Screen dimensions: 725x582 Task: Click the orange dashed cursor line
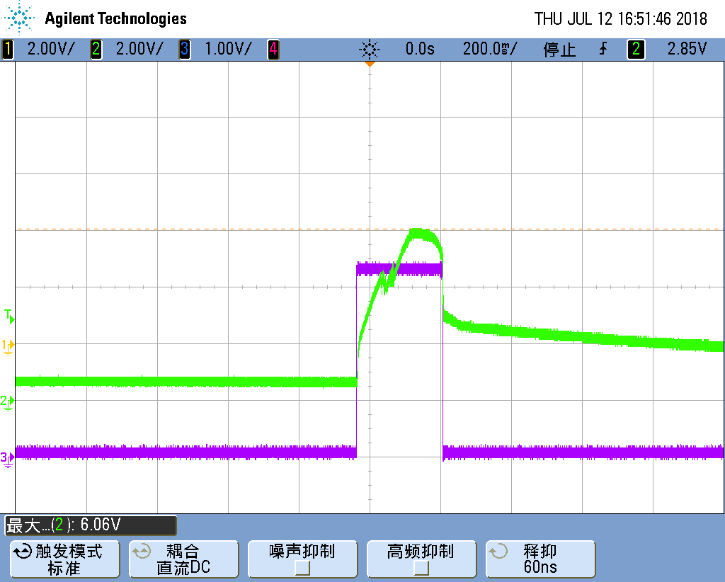[x=370, y=229]
